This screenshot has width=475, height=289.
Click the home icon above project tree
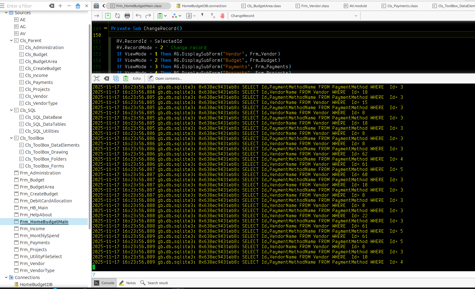[78, 6]
